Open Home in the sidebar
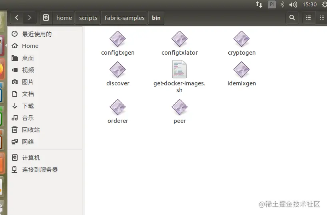The image size is (327, 215). 45,46
